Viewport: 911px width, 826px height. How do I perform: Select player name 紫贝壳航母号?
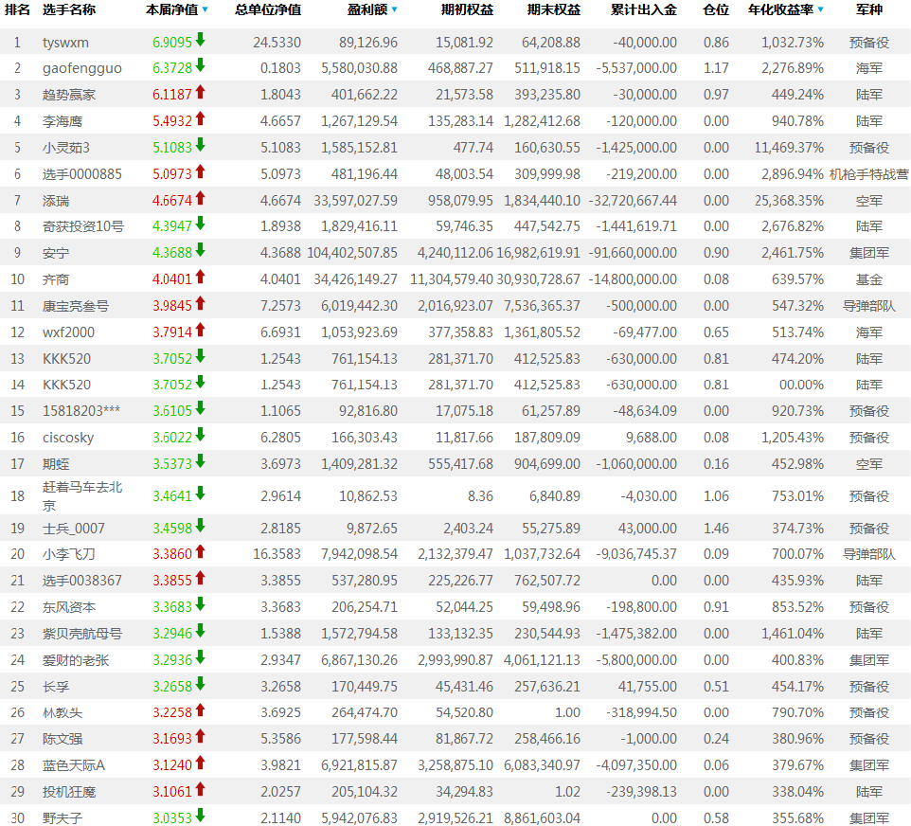(82, 634)
